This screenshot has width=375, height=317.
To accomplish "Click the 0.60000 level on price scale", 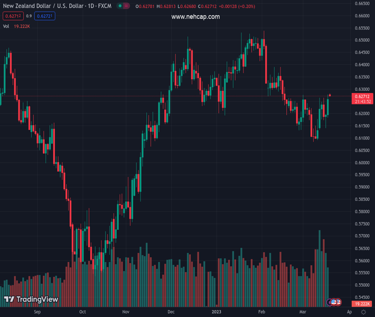I will [x=362, y=163].
